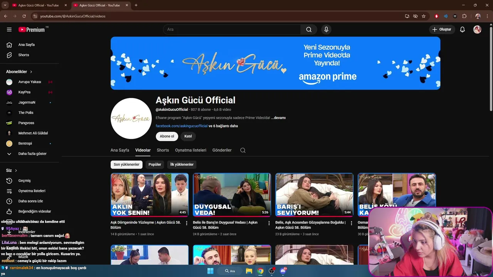Select İlk yüklenenler filter chip
The height and width of the screenshot is (277, 493).
click(182, 165)
